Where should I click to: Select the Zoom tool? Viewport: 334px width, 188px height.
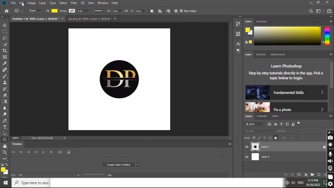tap(5, 152)
